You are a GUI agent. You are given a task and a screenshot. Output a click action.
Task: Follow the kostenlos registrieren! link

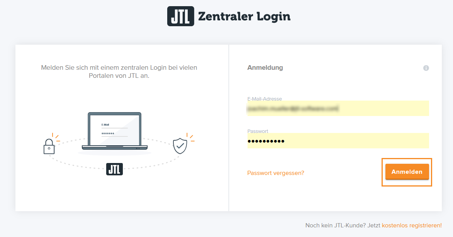pyautogui.click(x=412, y=225)
